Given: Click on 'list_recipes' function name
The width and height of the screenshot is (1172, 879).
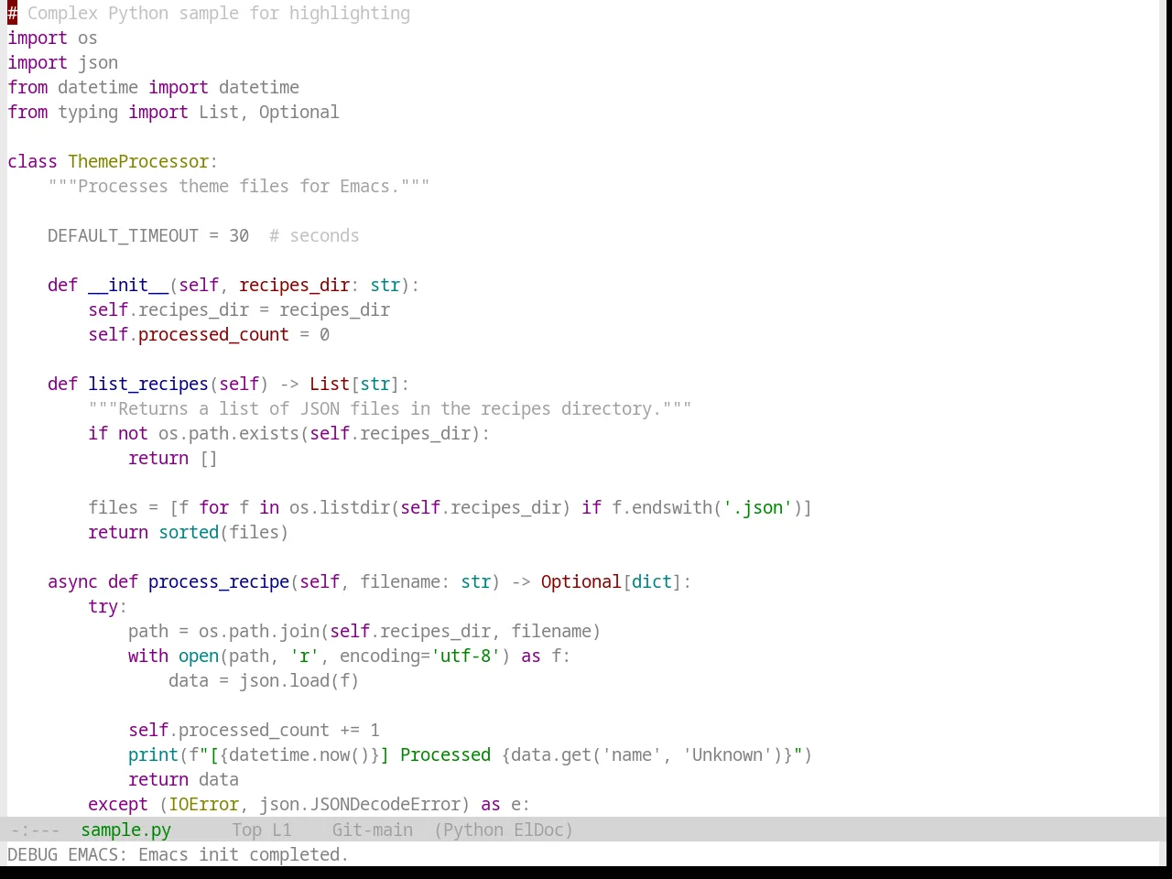Looking at the screenshot, I should [148, 384].
